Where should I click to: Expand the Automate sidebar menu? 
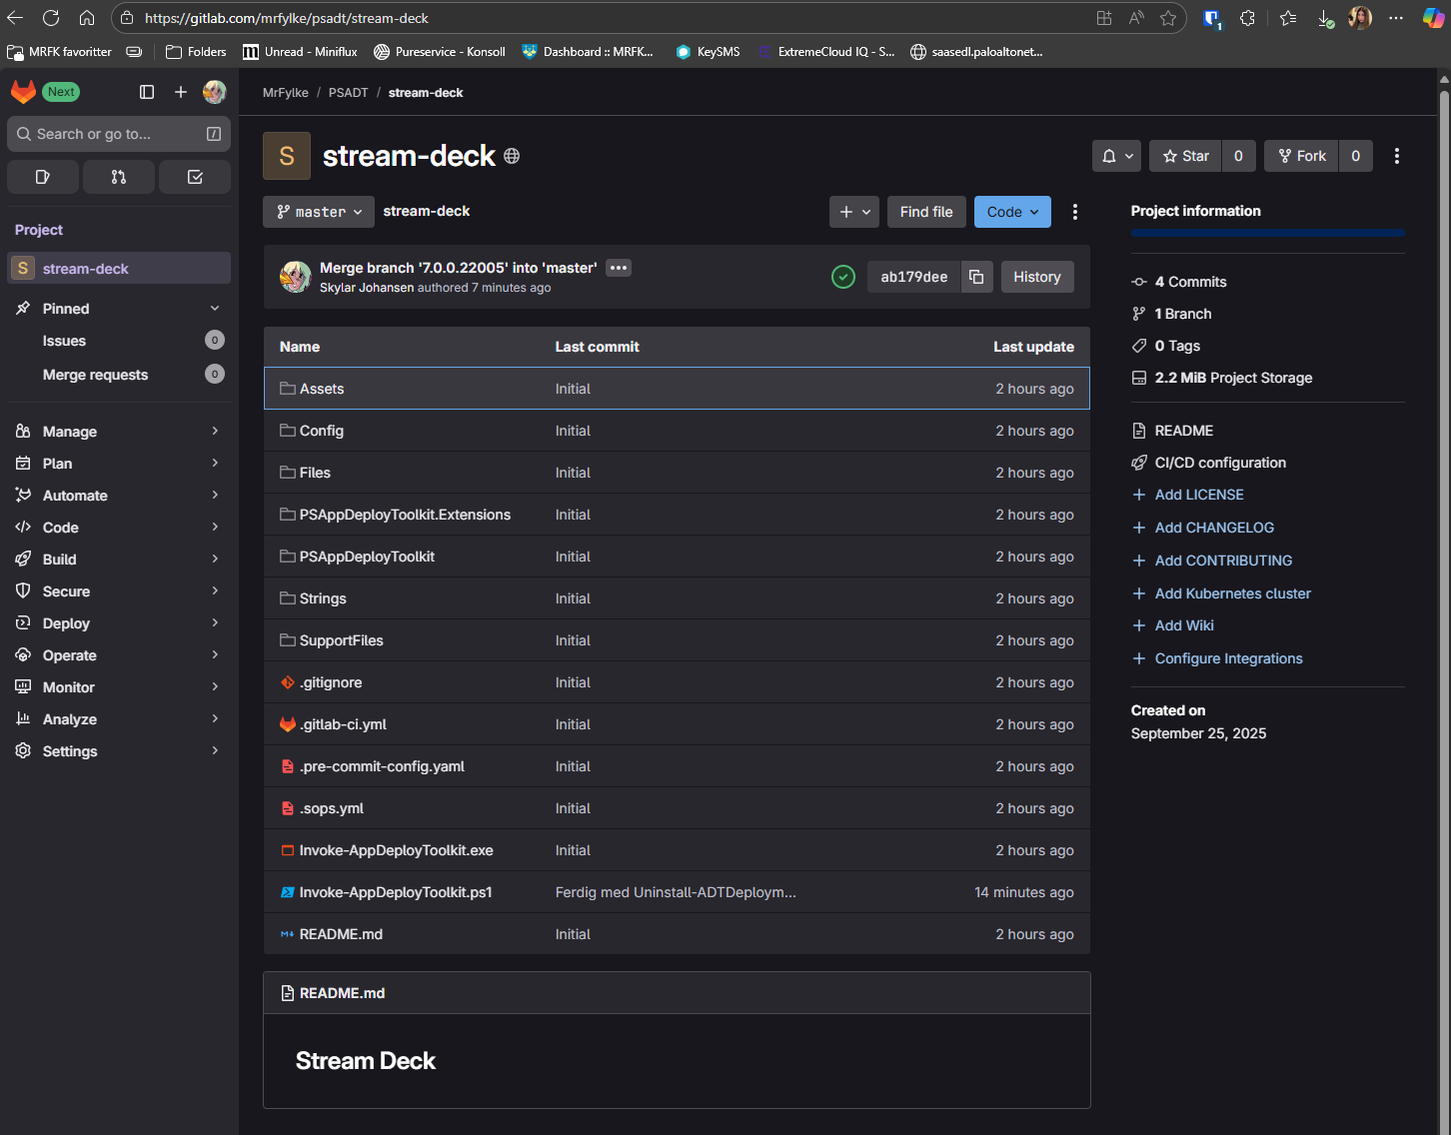tap(119, 496)
